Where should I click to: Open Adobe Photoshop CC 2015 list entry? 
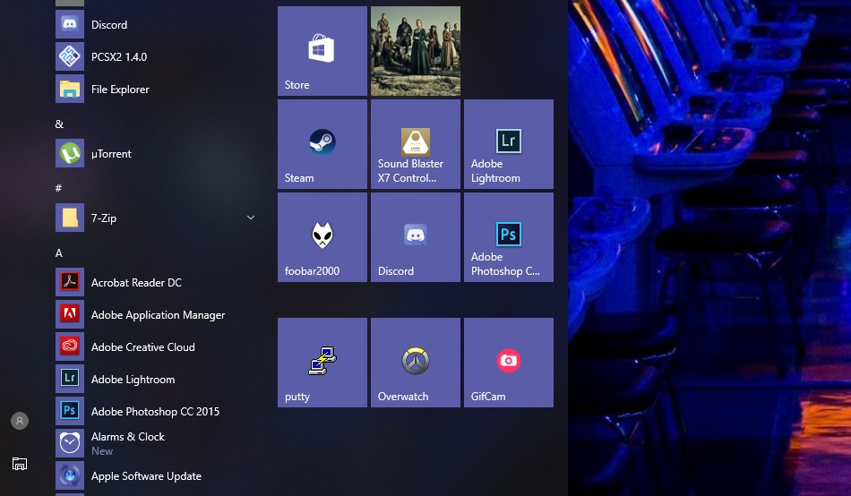(156, 411)
